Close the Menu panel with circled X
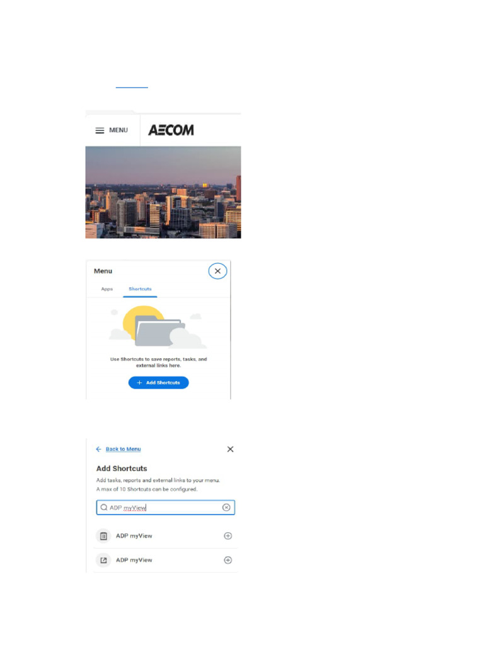This screenshot has height=645, width=484. click(217, 271)
